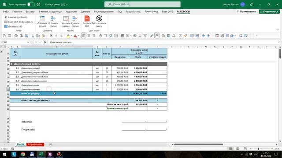Switch to the Главная ribbon tab
Image resolution: width=282 pixels, height=158 pixels.
(x=17, y=11)
